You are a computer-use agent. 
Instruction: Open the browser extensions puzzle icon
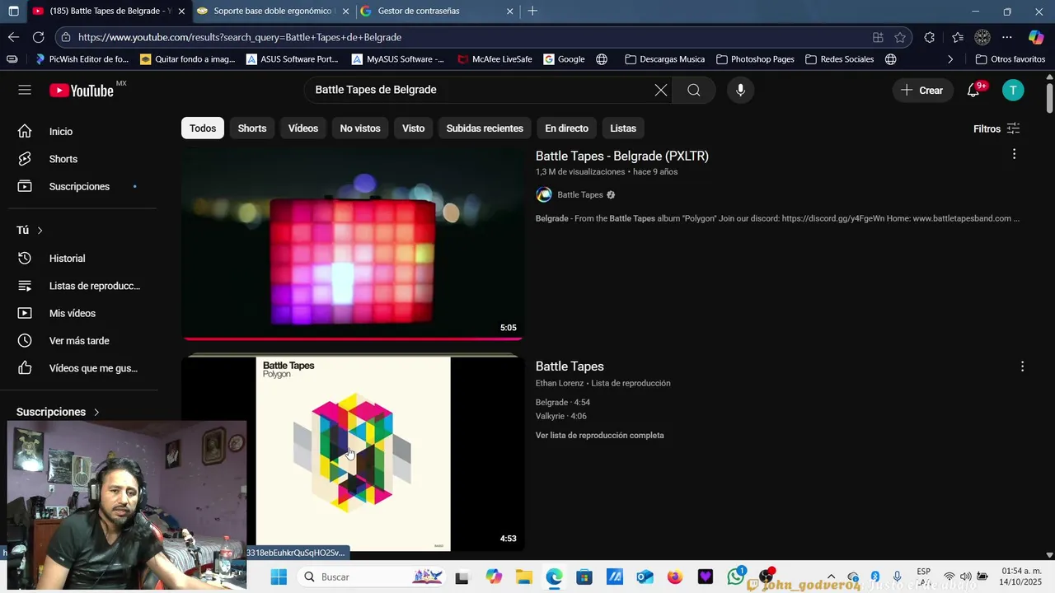click(930, 37)
